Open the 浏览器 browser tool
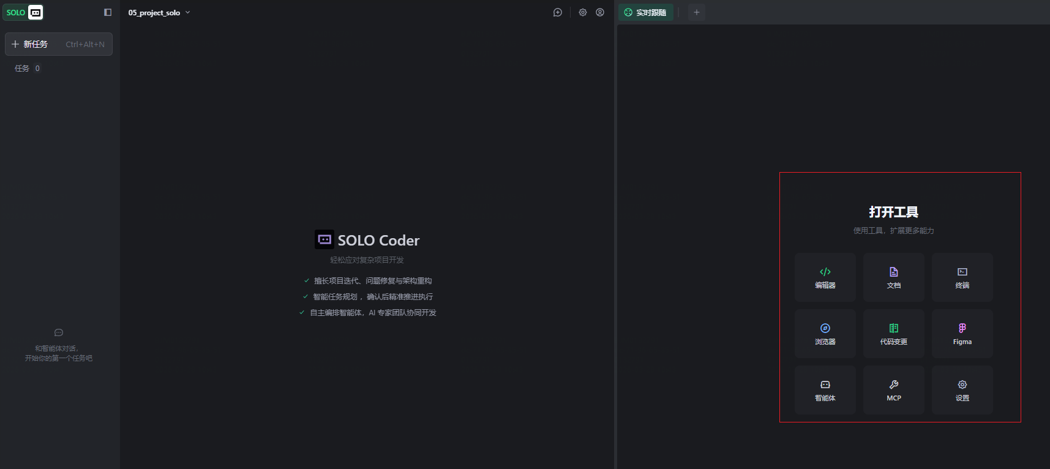Viewport: 1050px width, 469px height. point(825,334)
